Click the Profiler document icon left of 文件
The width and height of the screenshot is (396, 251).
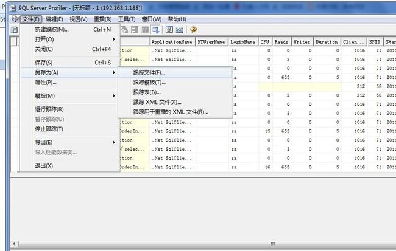15,19
